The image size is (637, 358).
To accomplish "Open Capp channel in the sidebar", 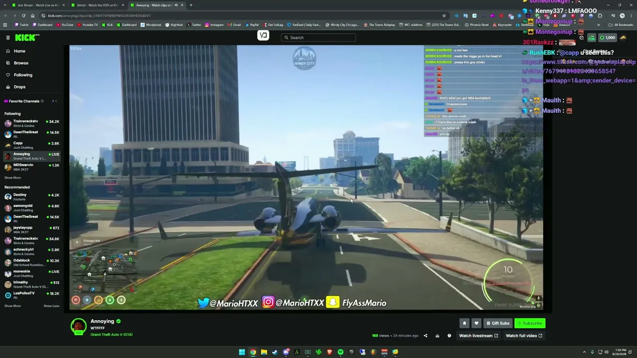I will (32, 145).
